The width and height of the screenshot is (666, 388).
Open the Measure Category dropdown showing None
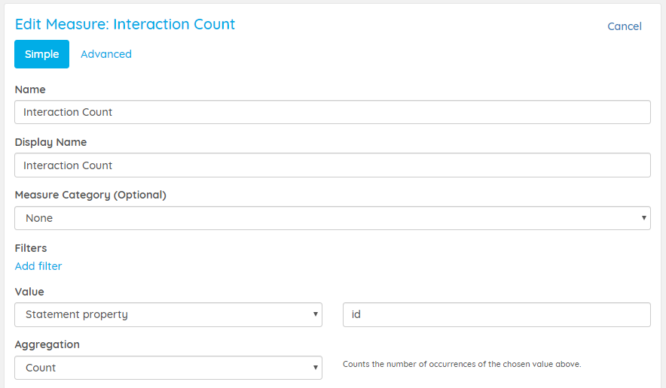point(332,218)
